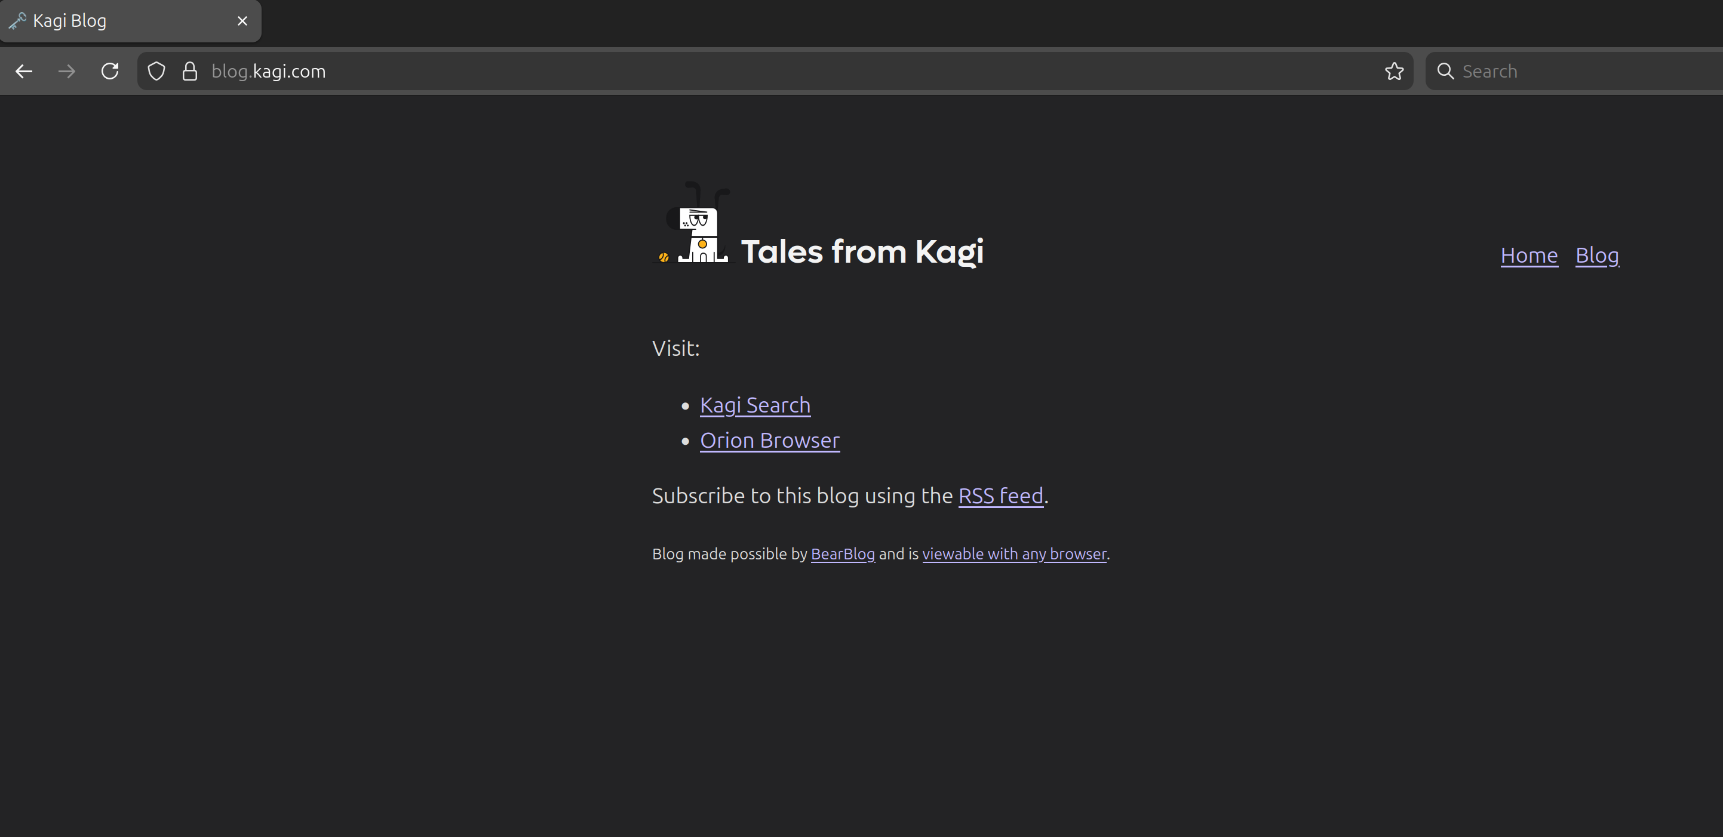
Task: Subscribe via the RSS feed link
Action: (x=1000, y=496)
